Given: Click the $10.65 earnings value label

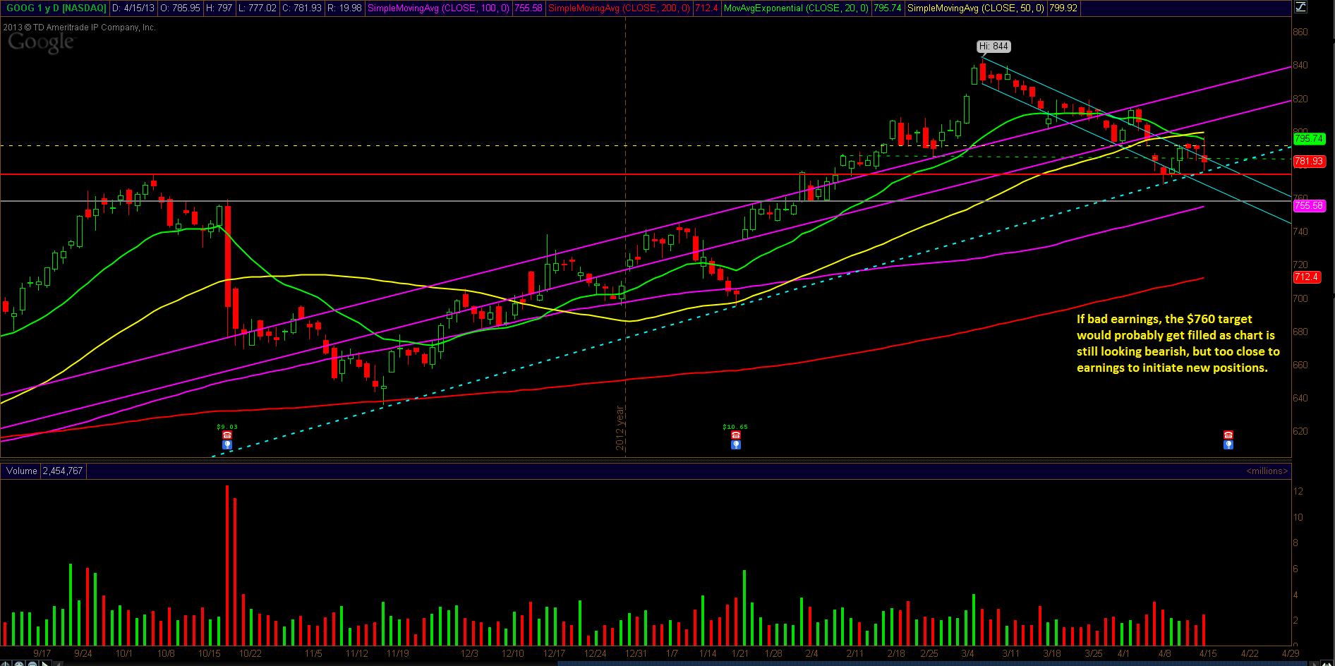Looking at the screenshot, I should click(x=735, y=427).
